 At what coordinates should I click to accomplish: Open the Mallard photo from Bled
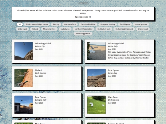click(x=24, y=78)
